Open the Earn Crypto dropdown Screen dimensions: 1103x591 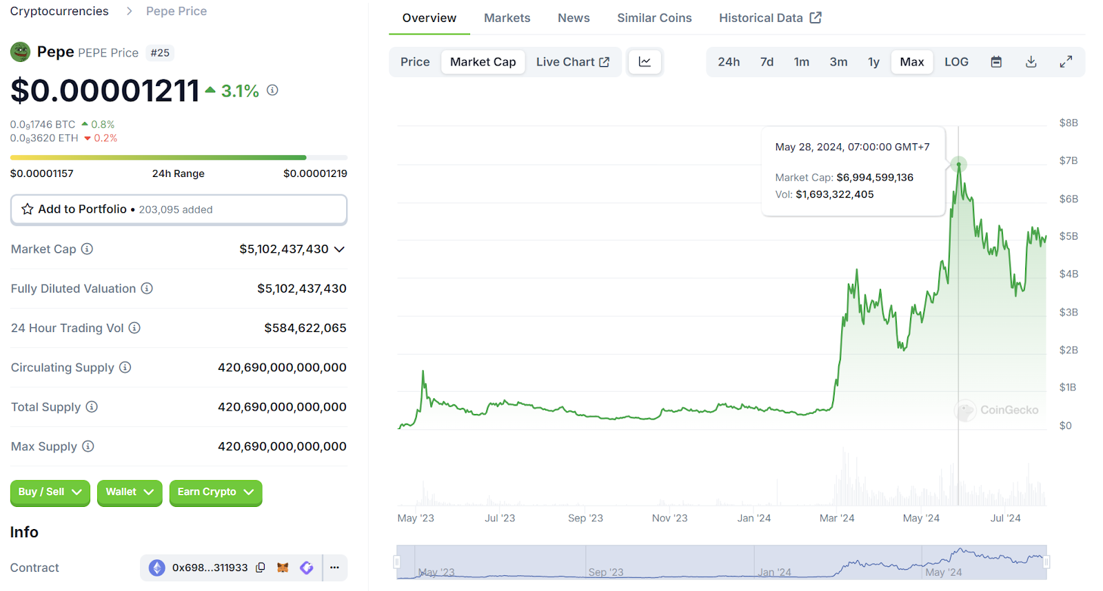tap(216, 492)
